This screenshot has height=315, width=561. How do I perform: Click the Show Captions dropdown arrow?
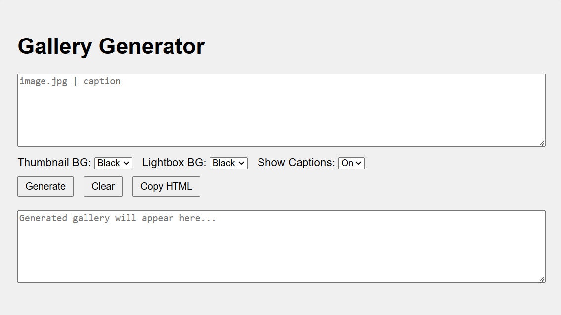pos(360,163)
